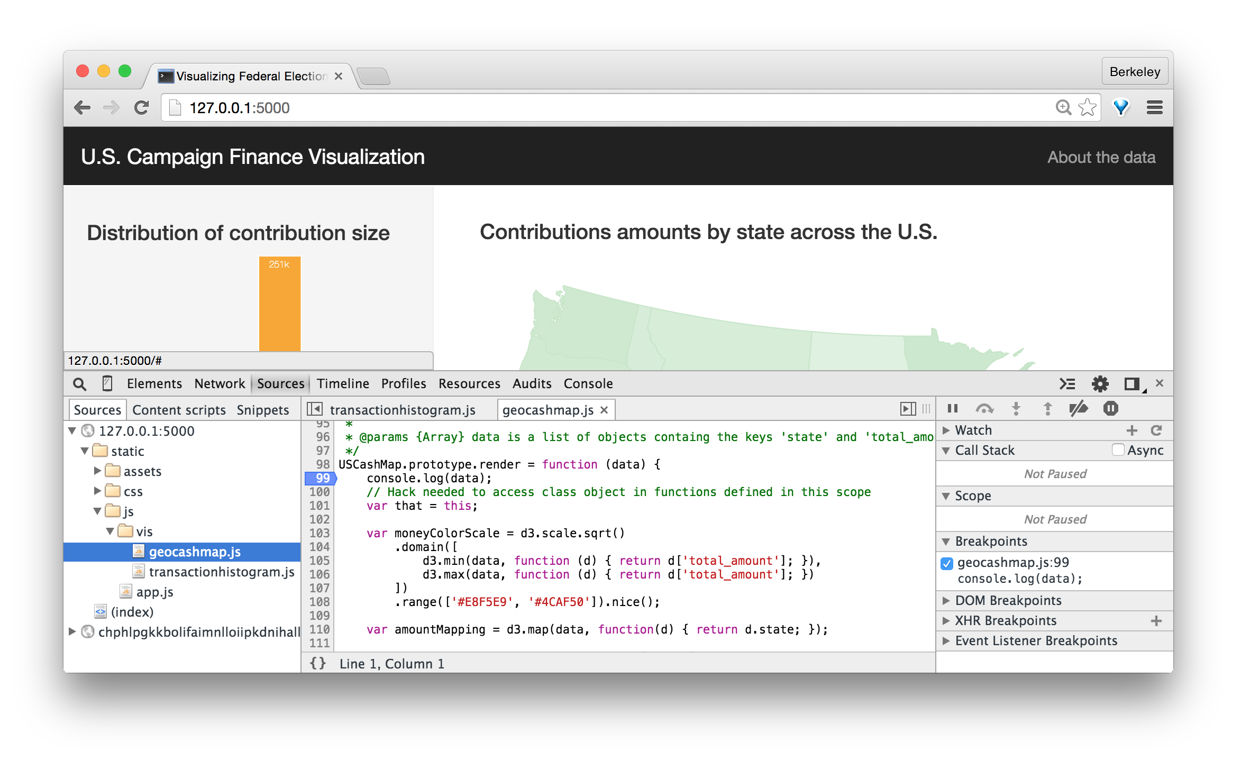The width and height of the screenshot is (1241, 770).
Task: Collapse the vis folder
Action: point(110,531)
